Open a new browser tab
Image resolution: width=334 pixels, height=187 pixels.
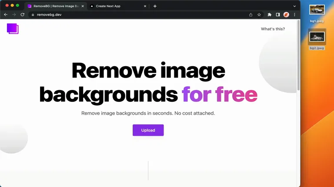[155, 6]
